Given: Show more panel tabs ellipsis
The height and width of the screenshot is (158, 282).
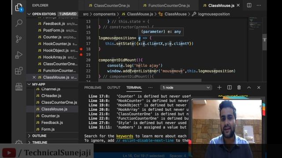Looking at the screenshot, I should (x=151, y=87).
